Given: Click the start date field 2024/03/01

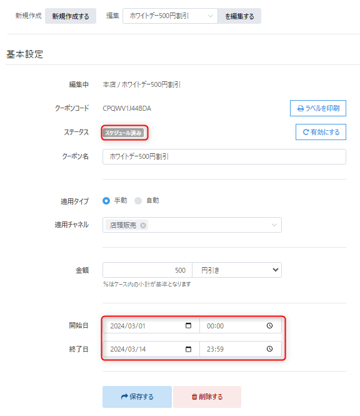Looking at the screenshot, I should coord(151,326).
